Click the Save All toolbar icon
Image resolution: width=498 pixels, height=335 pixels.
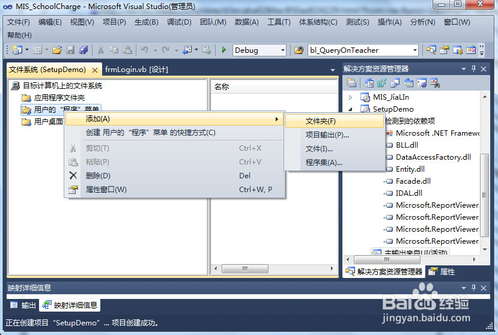84,50
